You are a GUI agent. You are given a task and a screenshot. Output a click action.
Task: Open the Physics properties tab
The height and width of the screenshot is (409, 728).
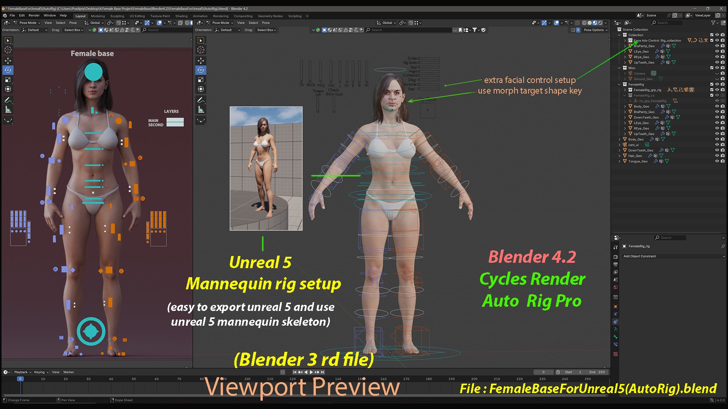pos(615,314)
